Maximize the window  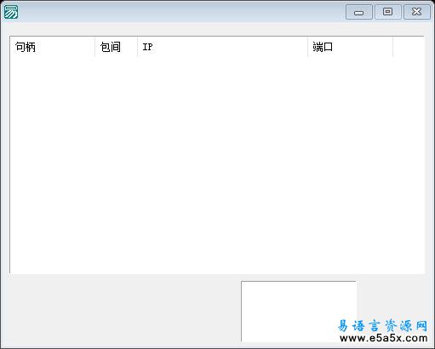pos(388,12)
